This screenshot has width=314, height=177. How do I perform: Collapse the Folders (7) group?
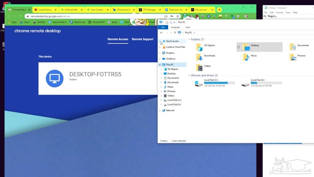pos(189,40)
